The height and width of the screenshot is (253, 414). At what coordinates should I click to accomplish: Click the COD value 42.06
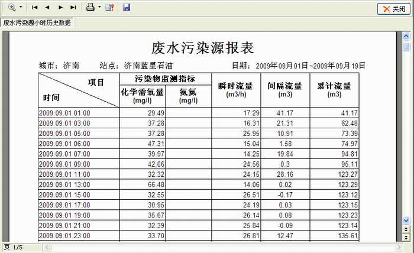click(x=156, y=164)
